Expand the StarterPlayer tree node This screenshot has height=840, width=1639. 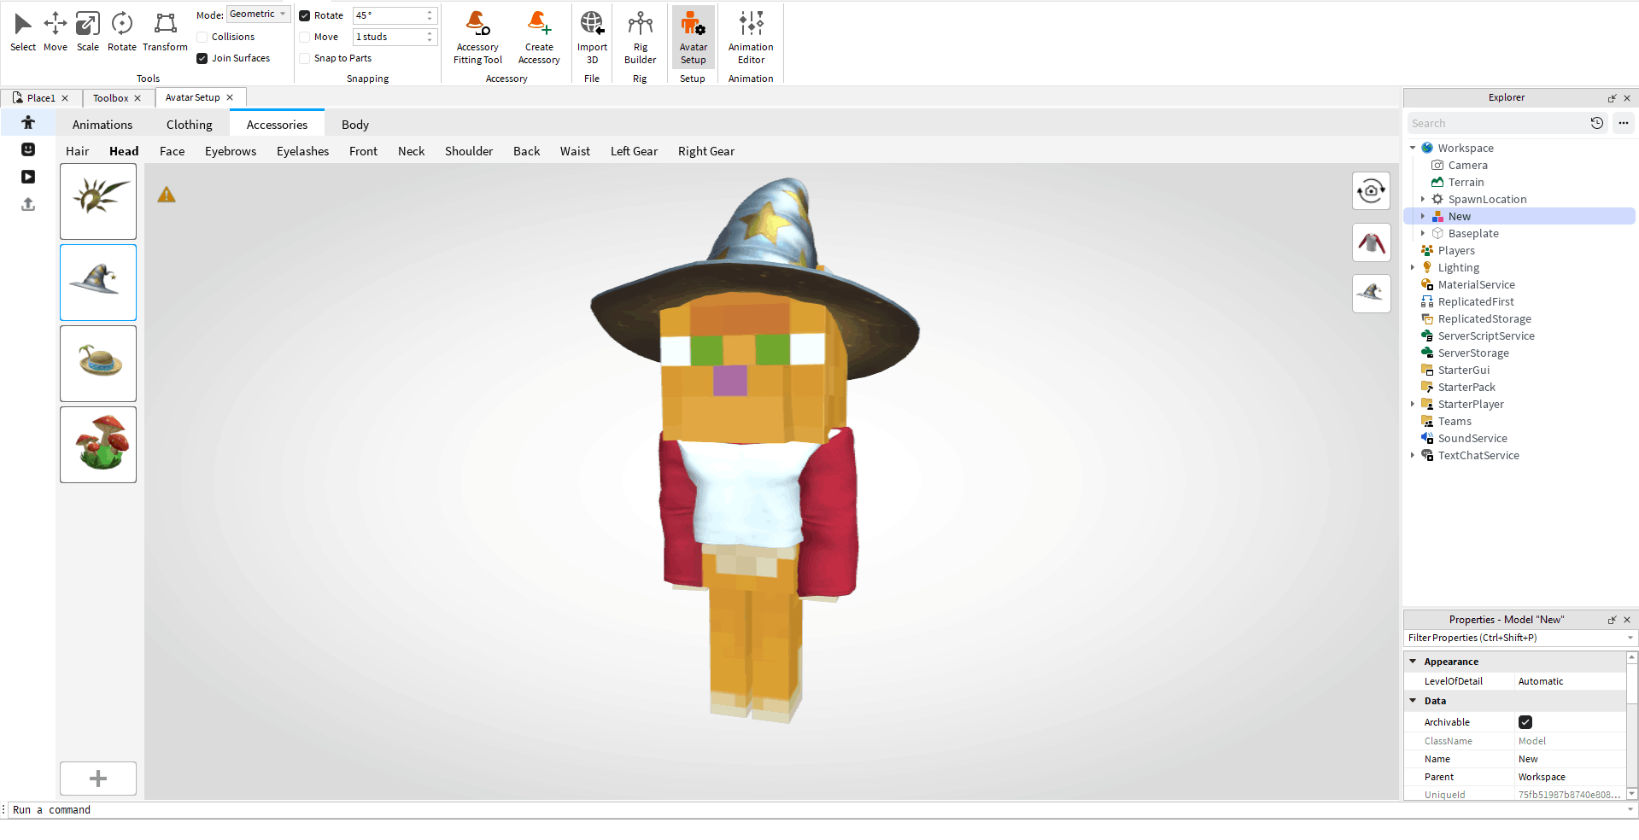click(1413, 405)
